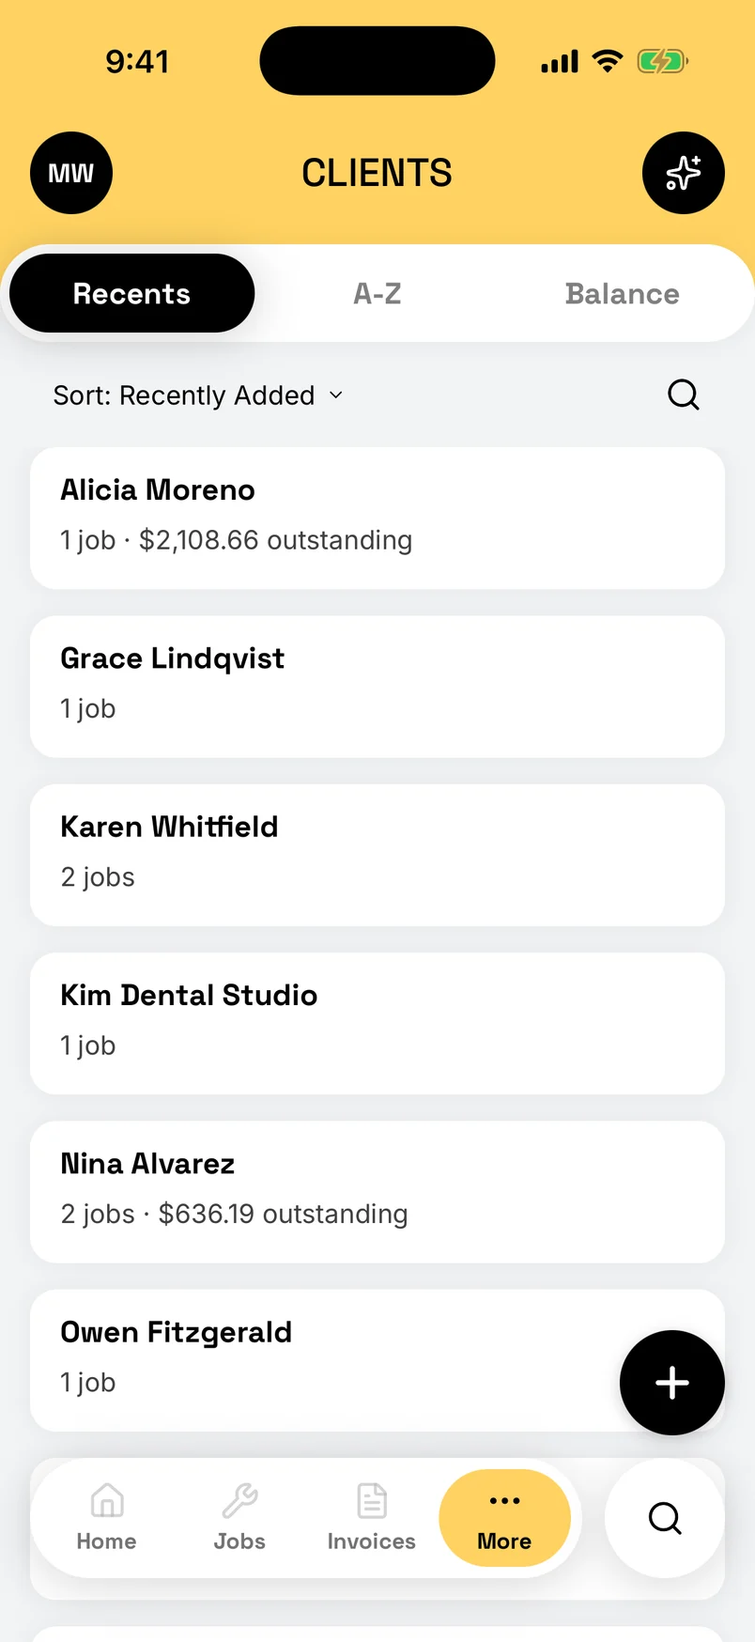Expand the Sort: Recently Added dropdown
Image resolution: width=755 pixels, height=1642 pixels.
coord(198,395)
